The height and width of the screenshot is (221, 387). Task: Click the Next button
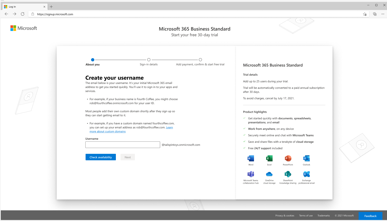[128, 157]
